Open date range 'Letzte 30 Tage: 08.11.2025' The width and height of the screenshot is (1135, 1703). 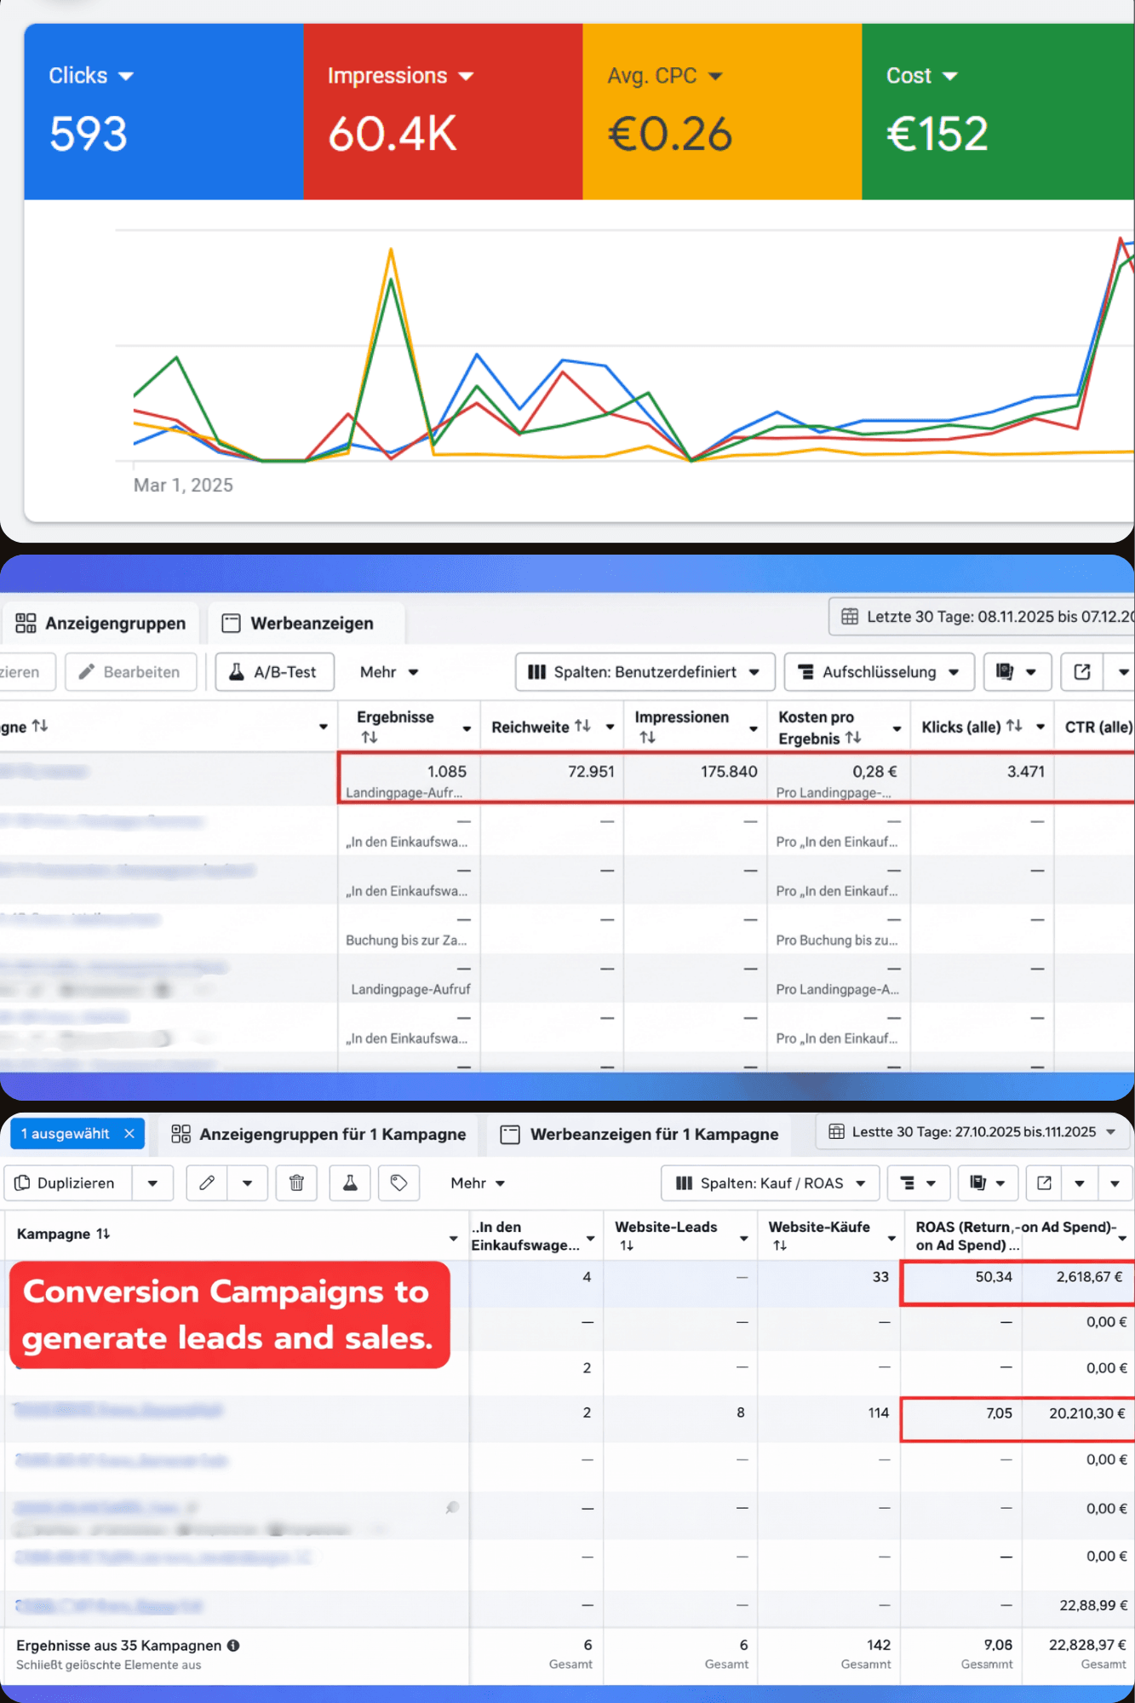tap(986, 616)
